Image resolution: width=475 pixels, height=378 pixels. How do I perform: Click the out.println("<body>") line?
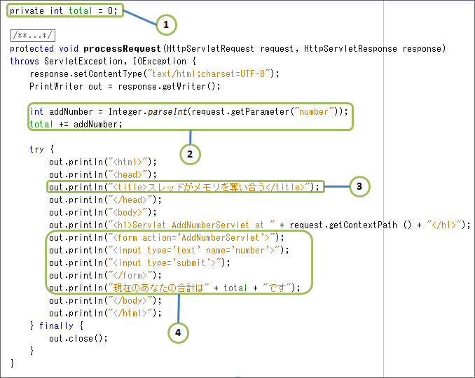[x=103, y=213]
